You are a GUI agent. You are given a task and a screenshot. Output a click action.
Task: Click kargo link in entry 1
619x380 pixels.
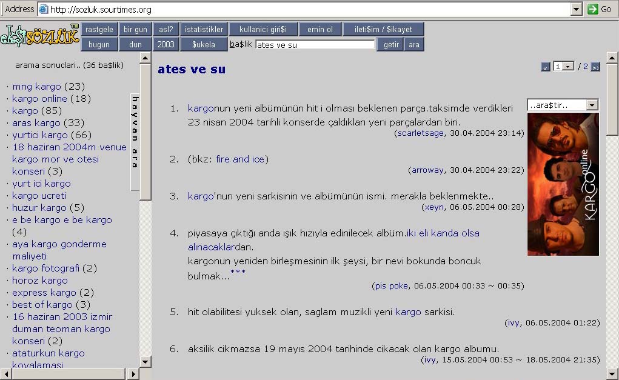click(x=201, y=108)
